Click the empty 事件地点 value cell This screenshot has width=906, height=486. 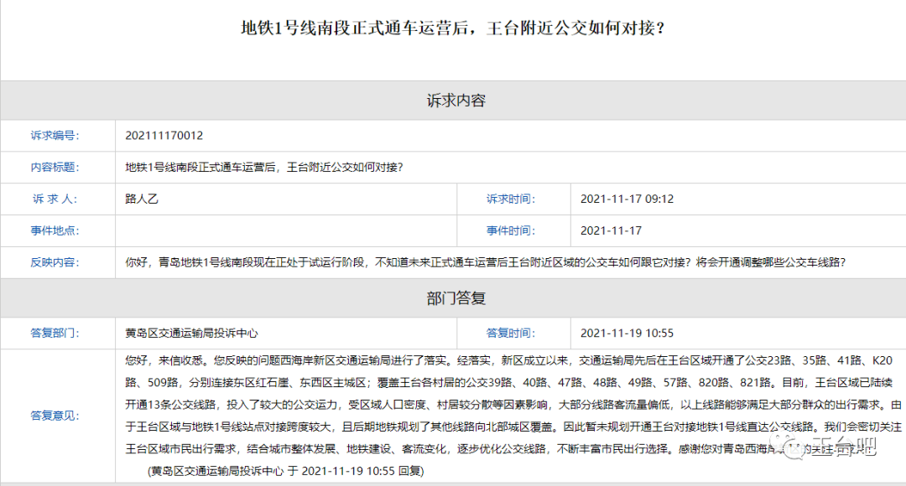285,230
